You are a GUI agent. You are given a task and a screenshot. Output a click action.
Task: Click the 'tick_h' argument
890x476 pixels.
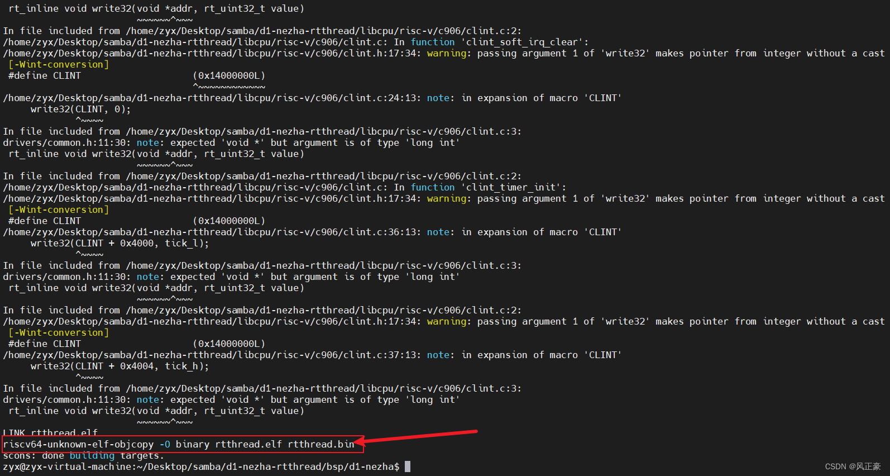[181, 366]
